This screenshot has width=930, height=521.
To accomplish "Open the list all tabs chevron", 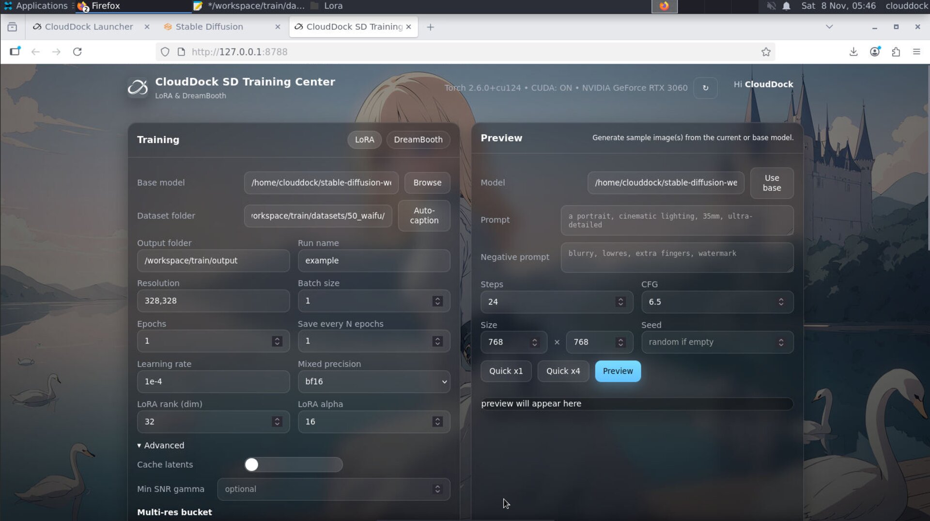I will (829, 27).
